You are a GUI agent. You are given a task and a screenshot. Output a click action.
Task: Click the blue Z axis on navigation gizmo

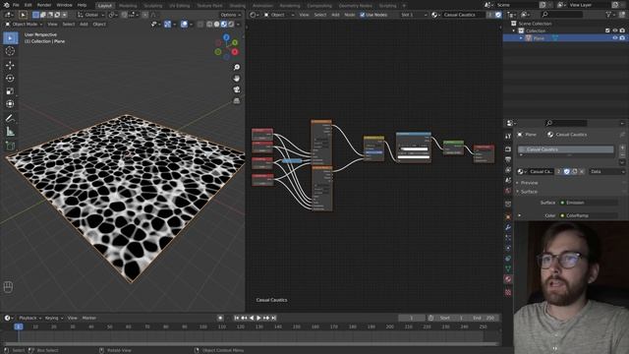tap(226, 37)
